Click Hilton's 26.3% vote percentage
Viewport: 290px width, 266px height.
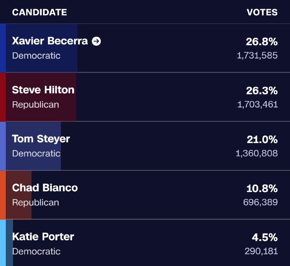pos(262,91)
